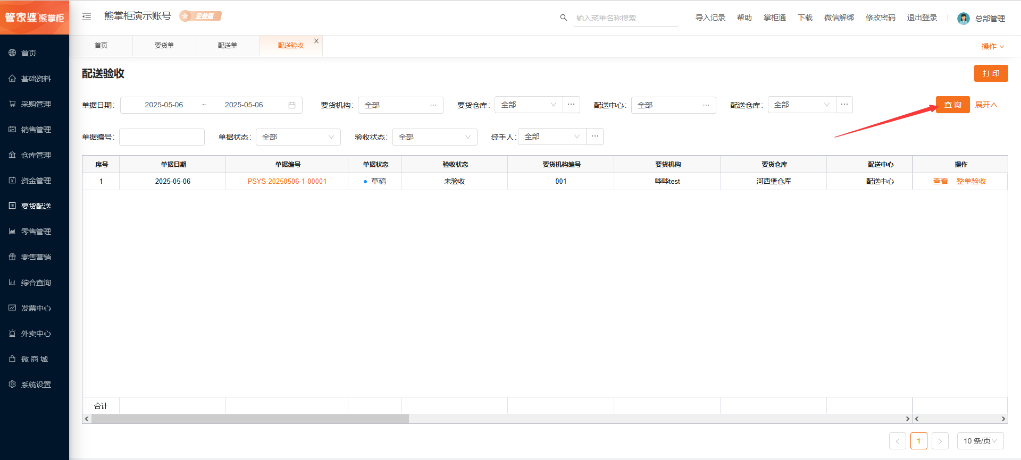The height and width of the screenshot is (460, 1021).
Task: Switch to the 要货单 tab
Action: (x=164, y=46)
